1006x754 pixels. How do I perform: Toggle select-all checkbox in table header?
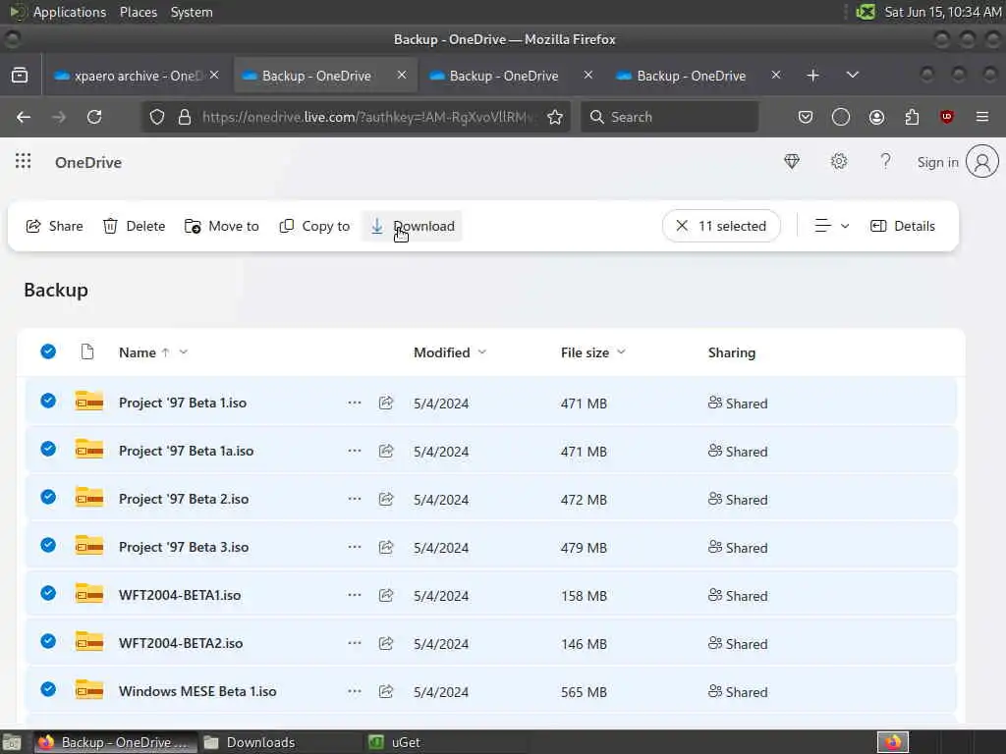click(x=48, y=351)
